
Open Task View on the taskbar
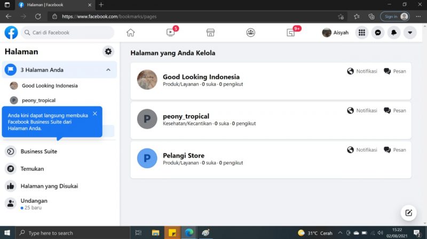coord(138,233)
